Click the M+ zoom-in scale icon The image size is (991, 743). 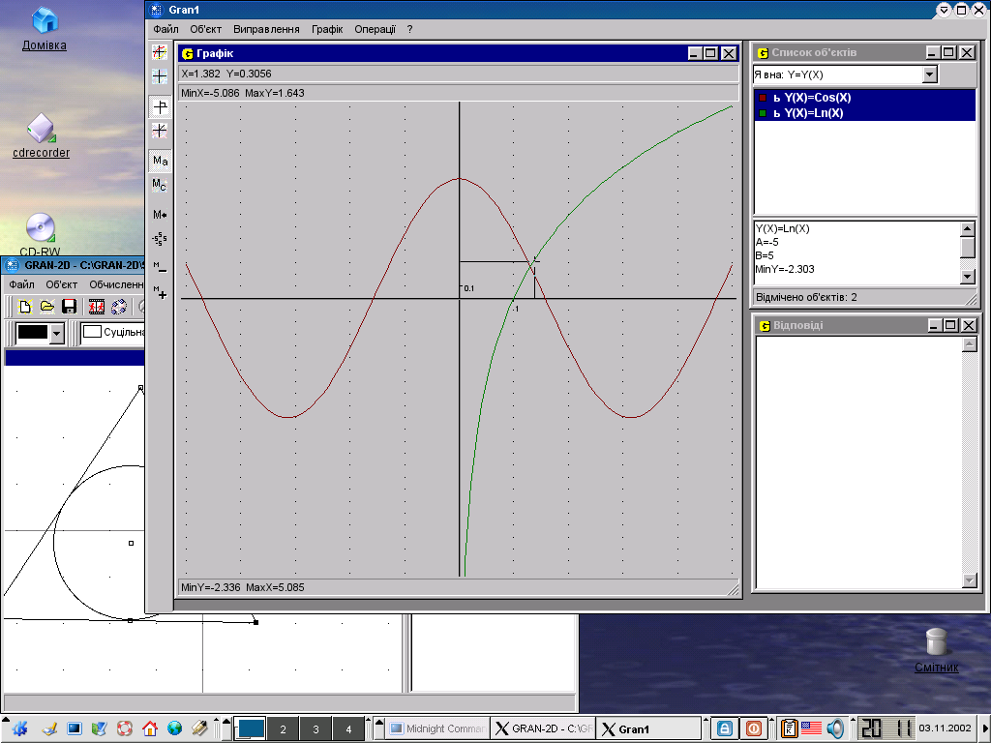[160, 292]
